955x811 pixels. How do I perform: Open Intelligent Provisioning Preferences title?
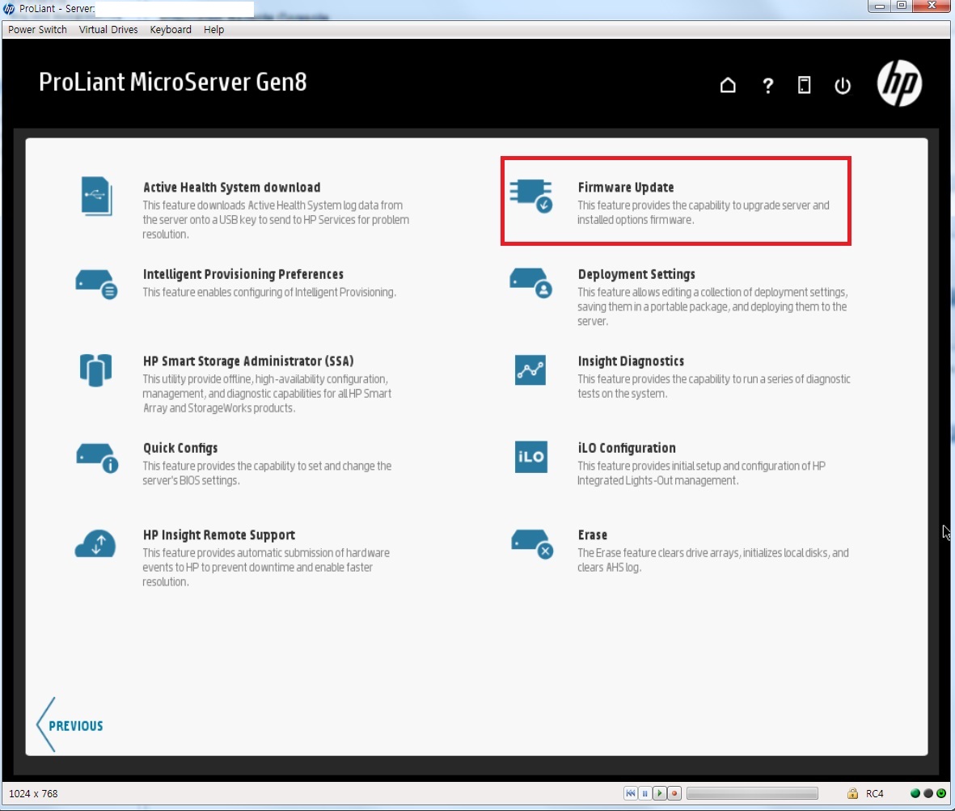[x=243, y=275]
